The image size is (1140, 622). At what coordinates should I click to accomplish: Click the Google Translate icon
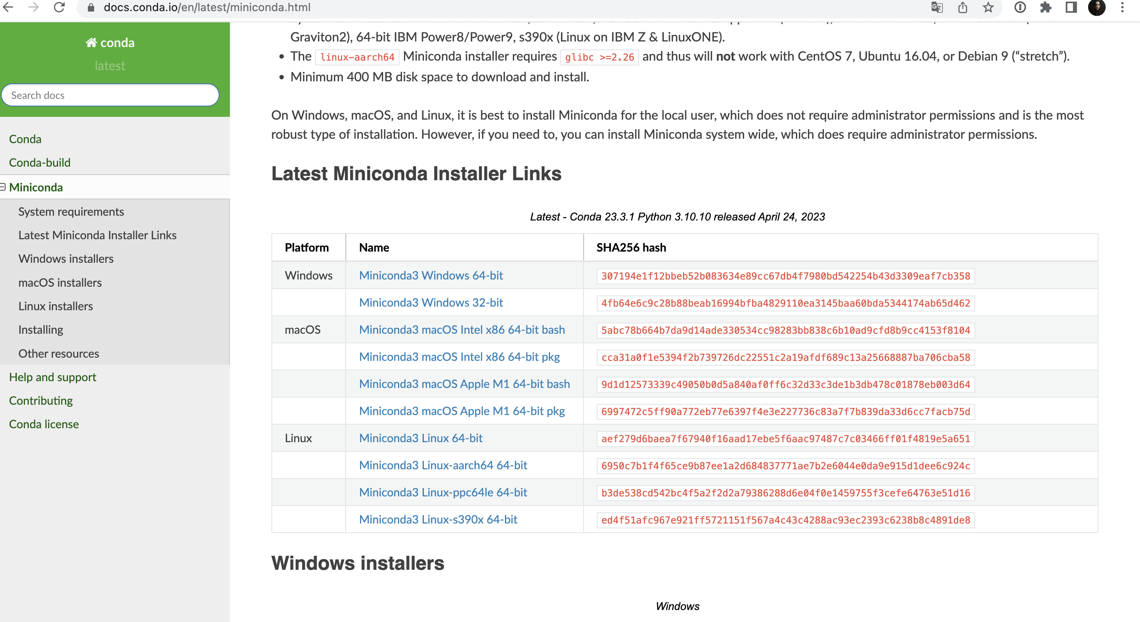pos(937,7)
